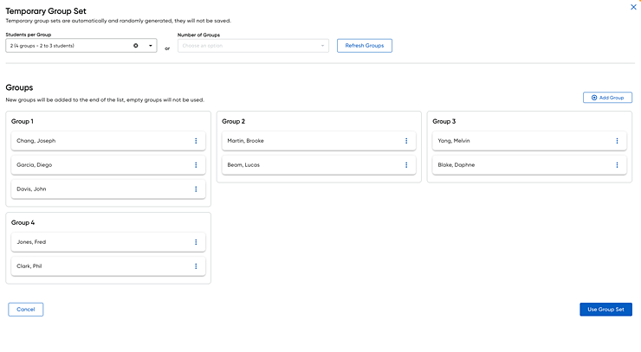
Task: Click the Refresh Groups button
Action: [x=364, y=46]
